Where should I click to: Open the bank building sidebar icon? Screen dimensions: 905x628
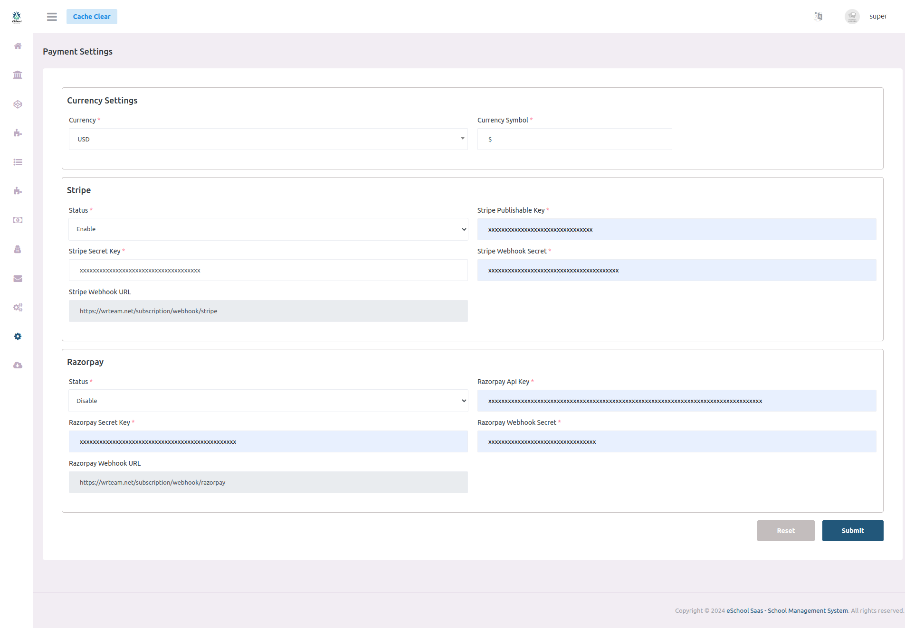[x=18, y=75]
